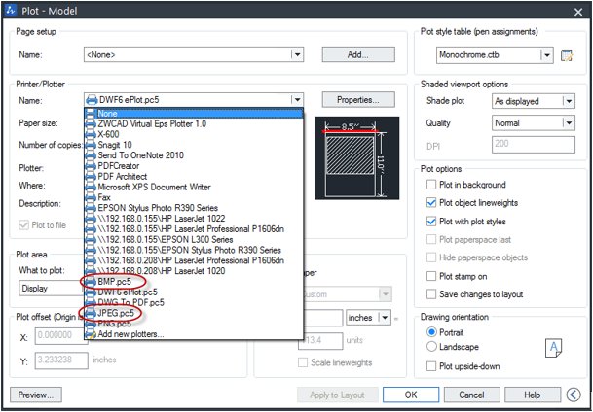The width and height of the screenshot is (593, 412).
Task: Select JPEG.pc5 plotter
Action: pyautogui.click(x=194, y=313)
